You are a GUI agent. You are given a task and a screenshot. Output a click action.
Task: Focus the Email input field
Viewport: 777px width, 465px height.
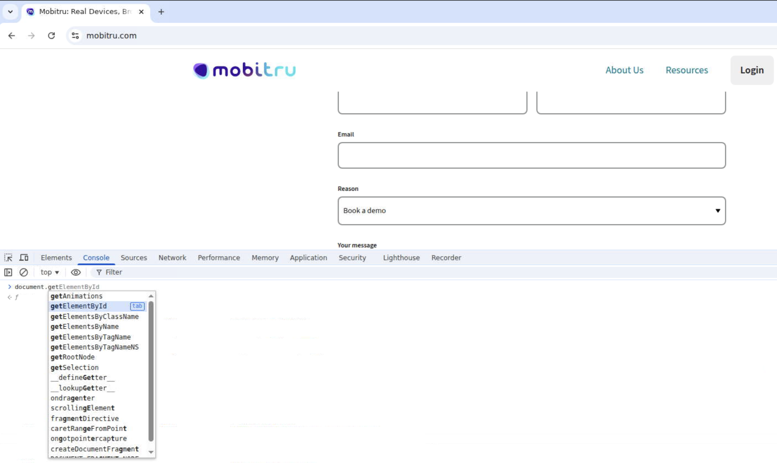(531, 155)
